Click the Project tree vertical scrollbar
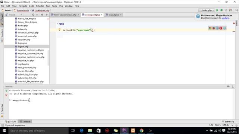 (x=49, y=58)
